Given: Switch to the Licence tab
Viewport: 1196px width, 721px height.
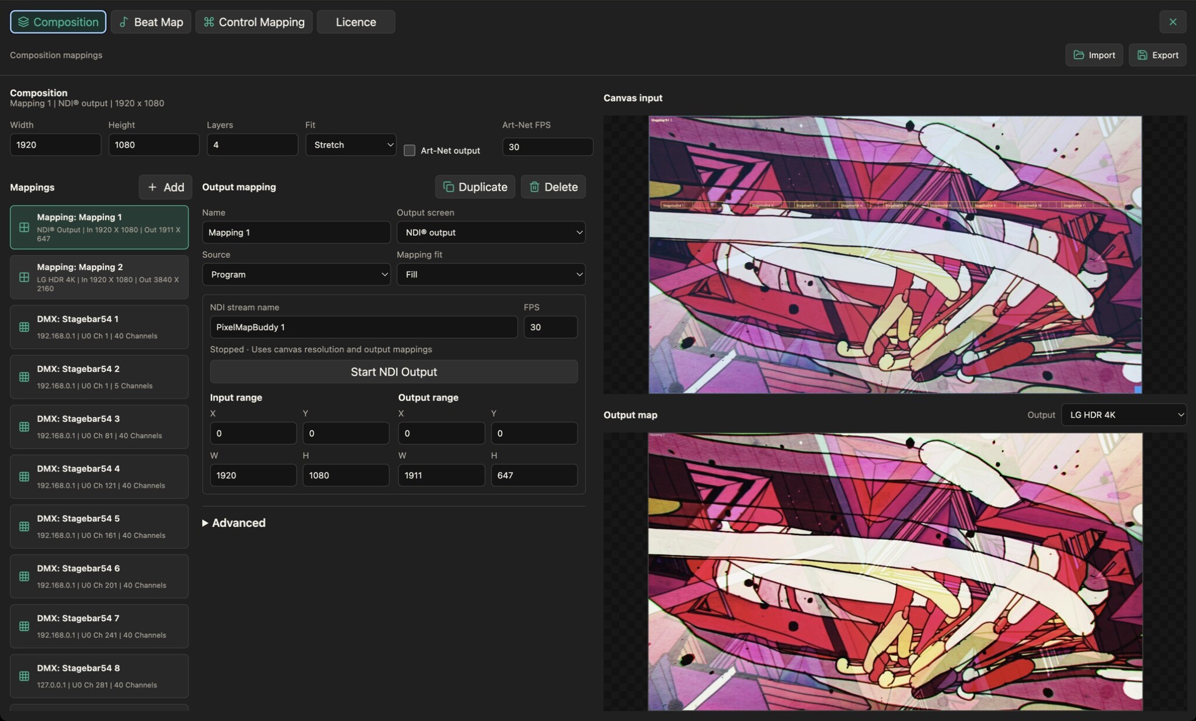Looking at the screenshot, I should pyautogui.click(x=356, y=22).
